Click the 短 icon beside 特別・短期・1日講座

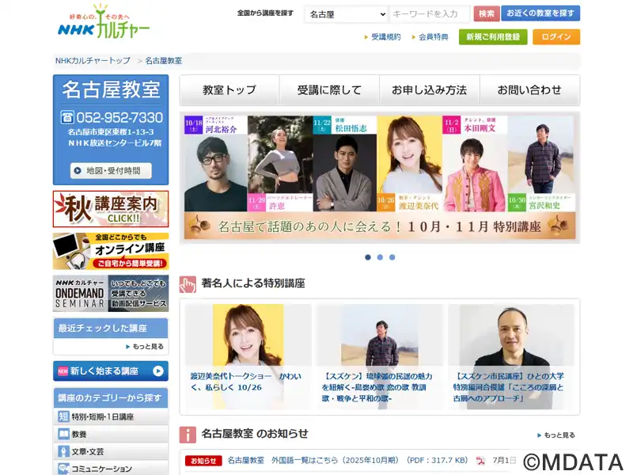point(63,416)
